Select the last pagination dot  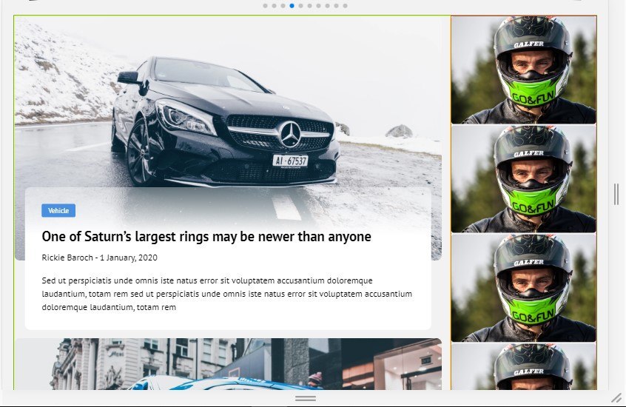point(345,6)
